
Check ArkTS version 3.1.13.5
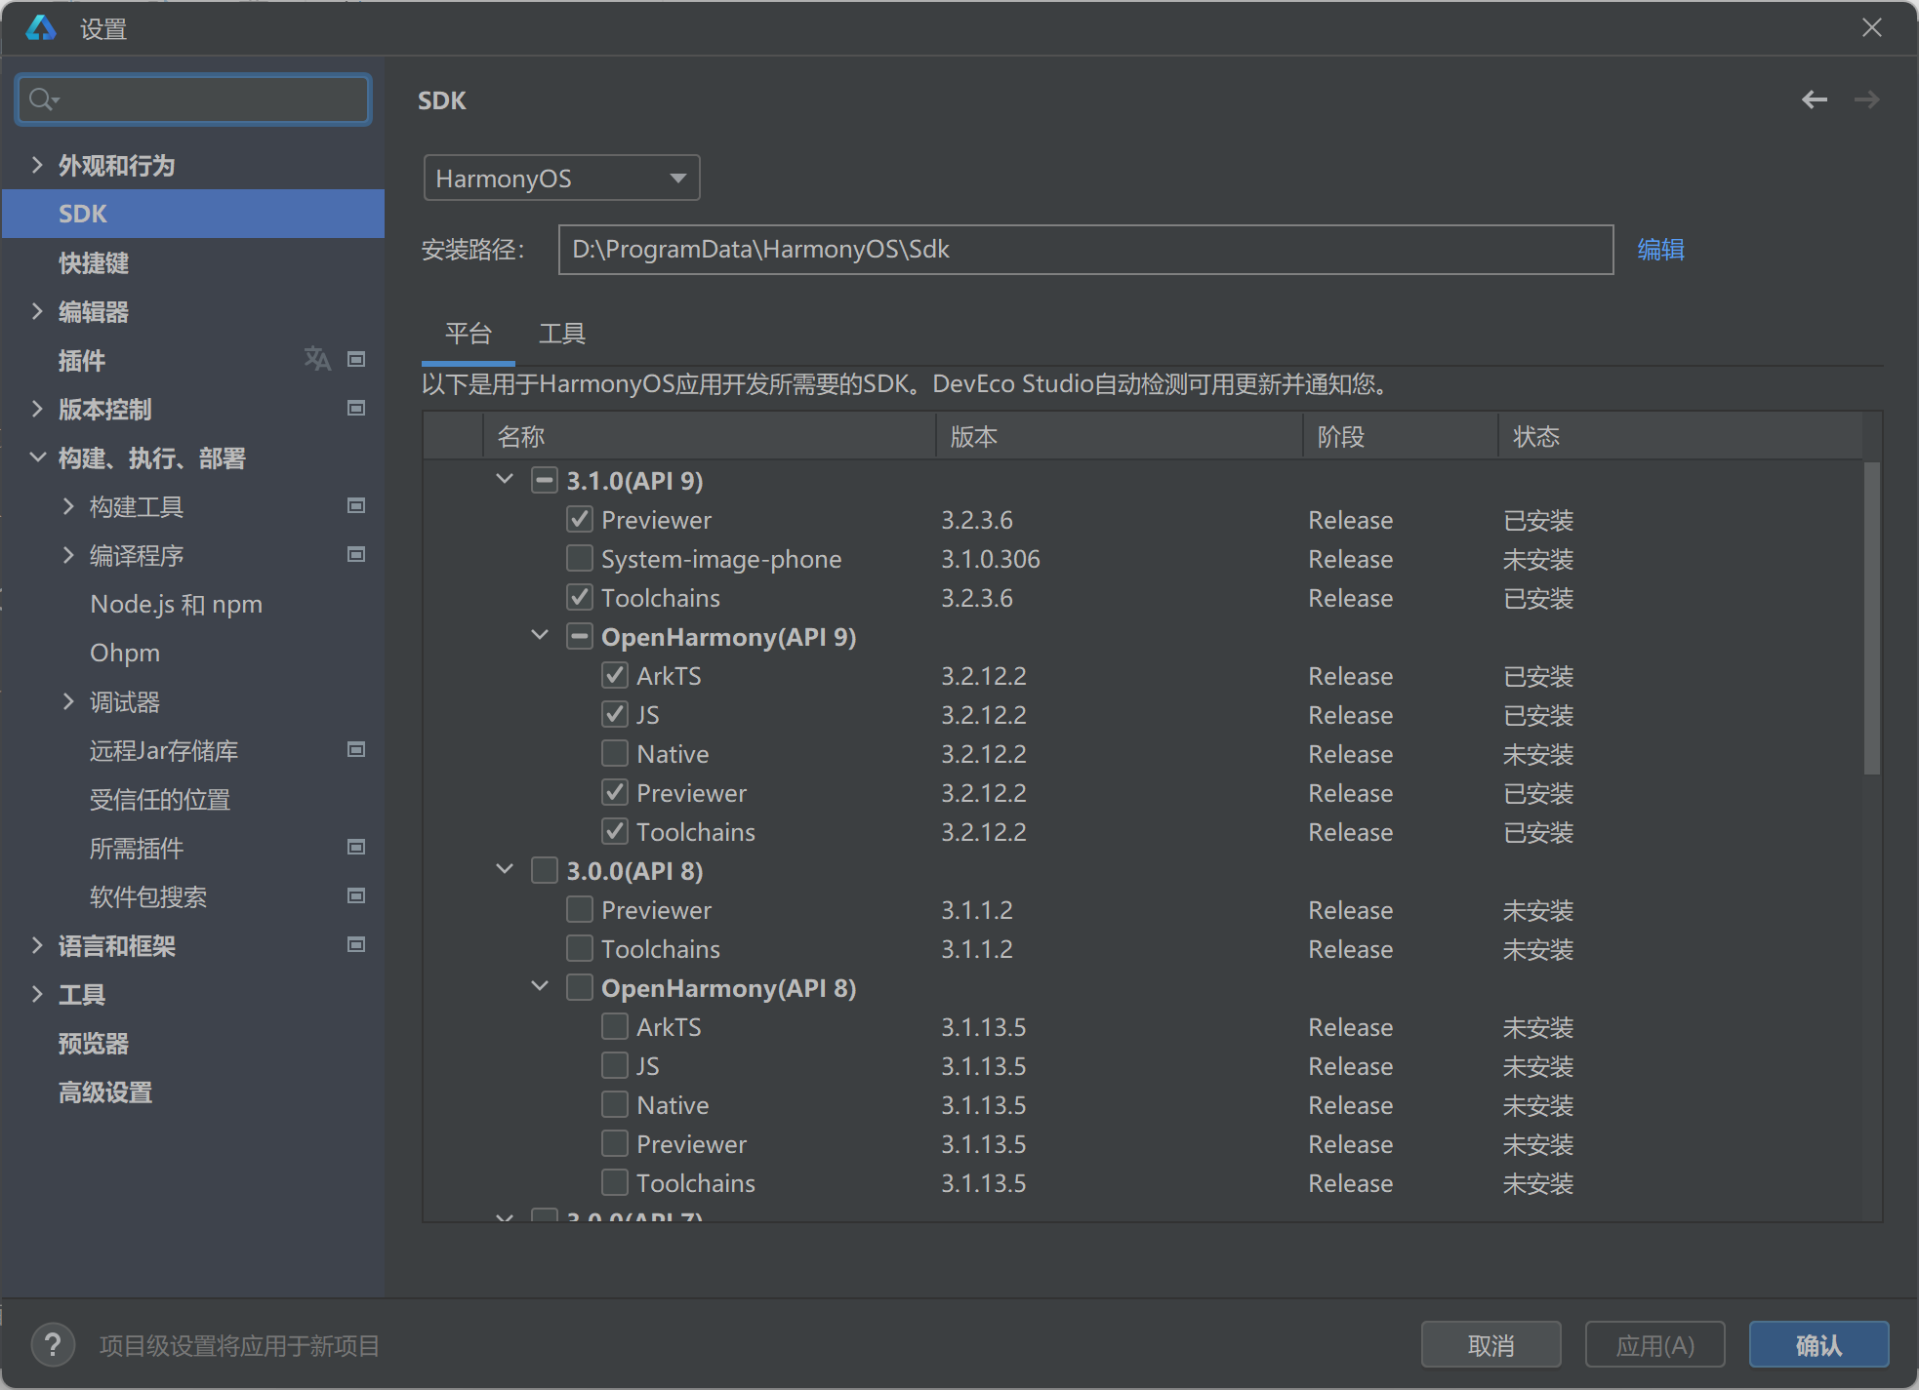615,1026
